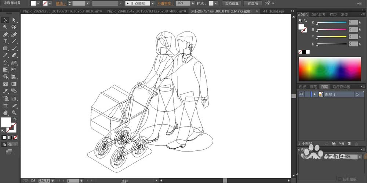Click the Change Screen Mode icon

9,152
